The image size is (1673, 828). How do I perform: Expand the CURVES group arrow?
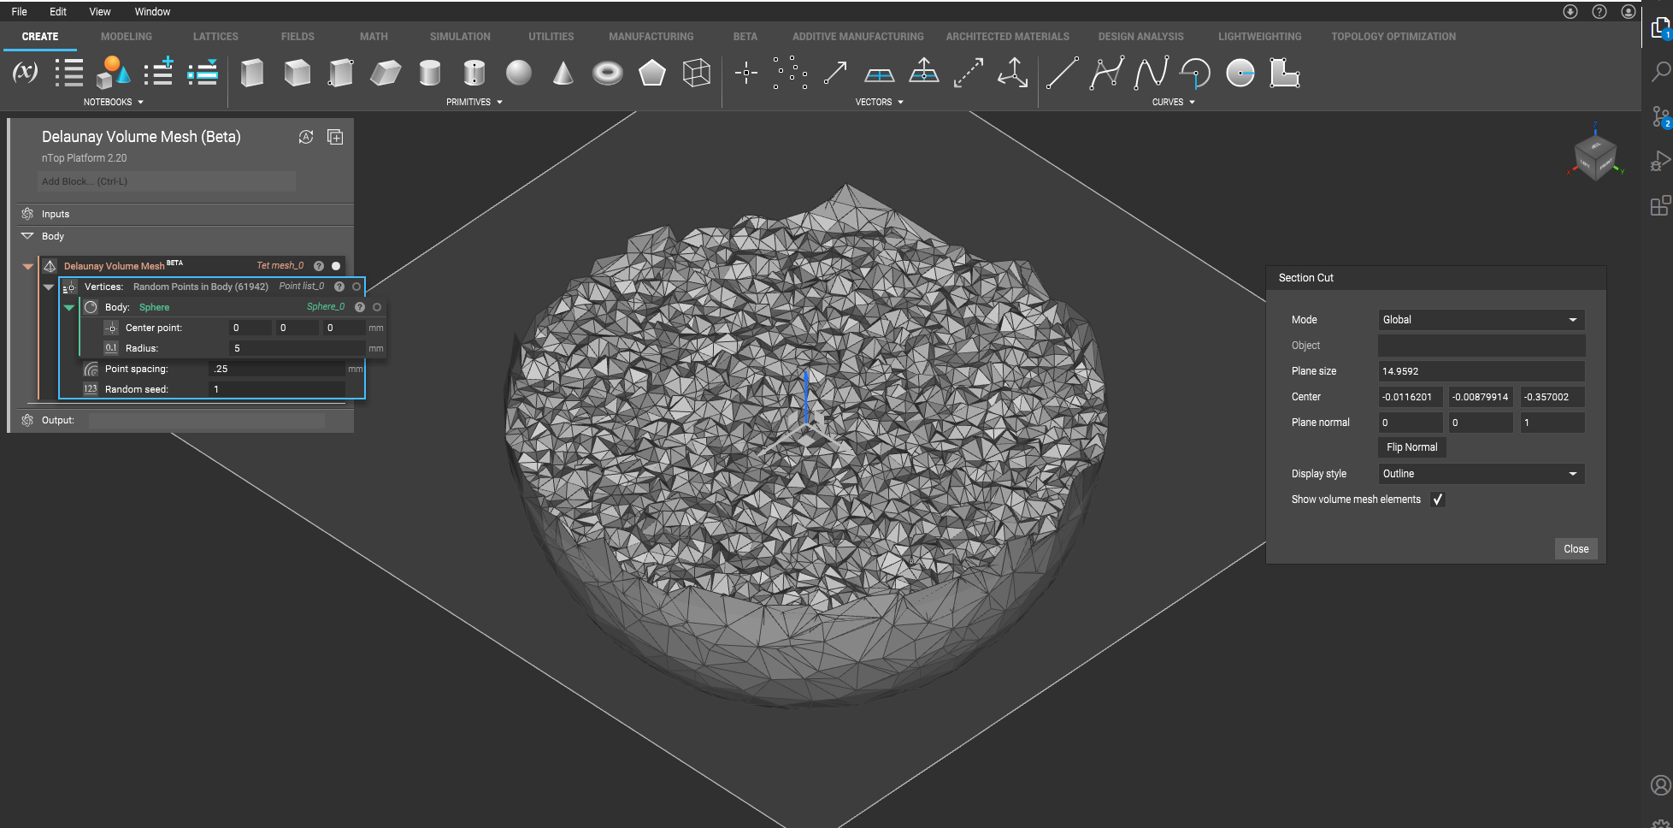point(1192,103)
